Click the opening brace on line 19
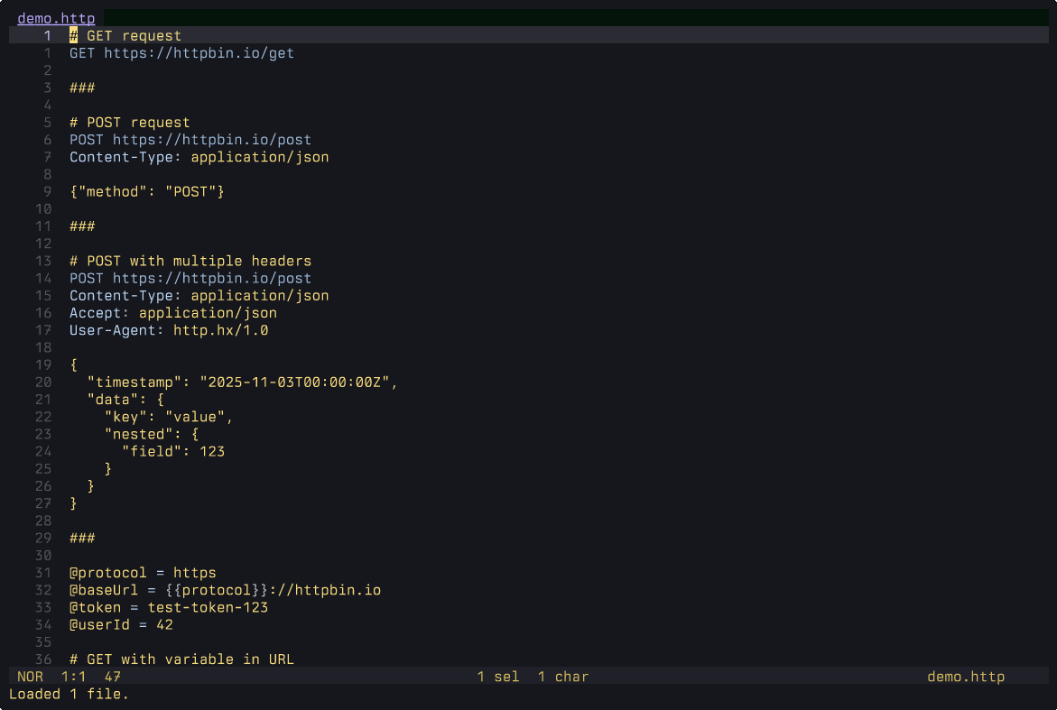 (73, 365)
